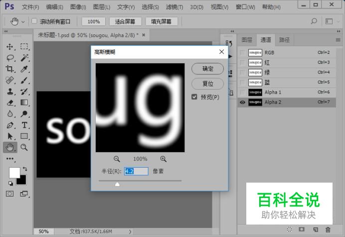The height and width of the screenshot is (237, 345).
Task: Create a new channel
Action: (x=316, y=230)
